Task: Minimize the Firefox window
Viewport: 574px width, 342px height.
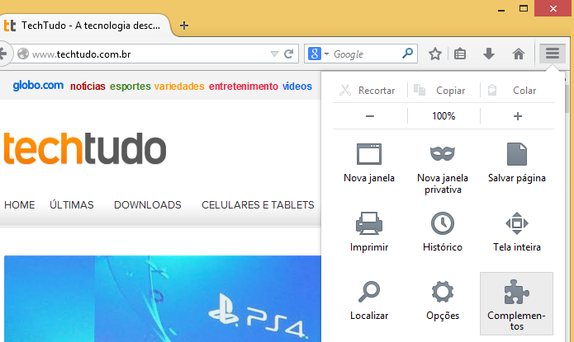Action: [x=501, y=9]
